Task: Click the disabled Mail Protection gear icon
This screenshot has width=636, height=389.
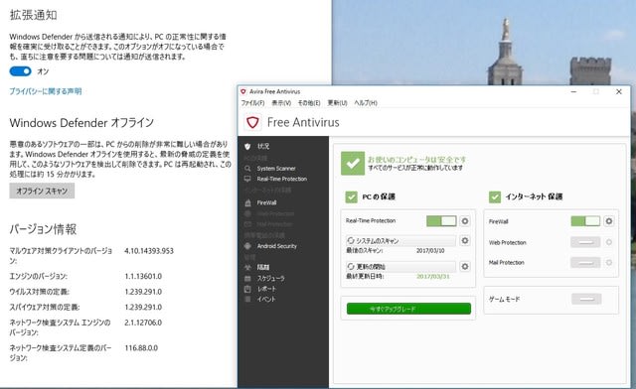Action: [608, 263]
